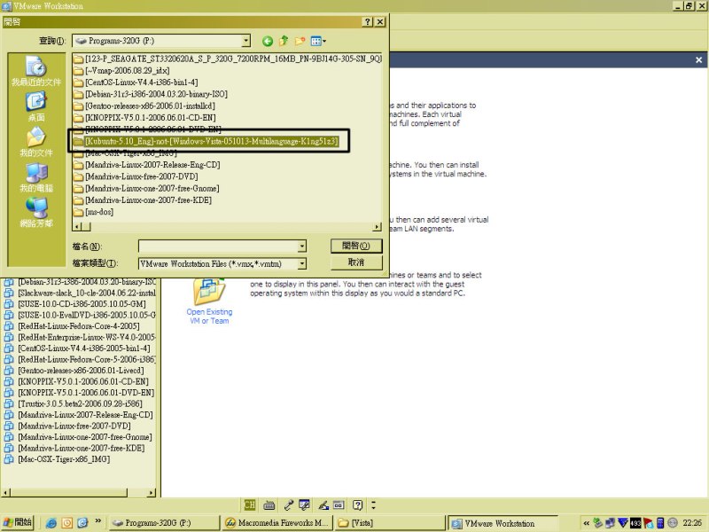Switch to Programs-320G (P:) taskbar window
Screen dimensions: 709x532
click(164, 523)
